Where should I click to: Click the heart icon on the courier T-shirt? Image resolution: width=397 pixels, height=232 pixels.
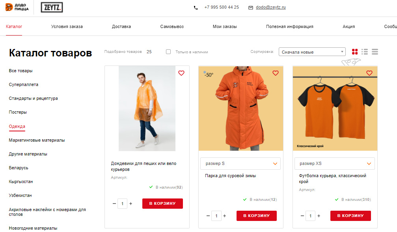[x=369, y=73]
